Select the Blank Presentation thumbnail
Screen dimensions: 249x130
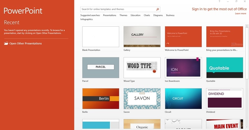click(101, 37)
